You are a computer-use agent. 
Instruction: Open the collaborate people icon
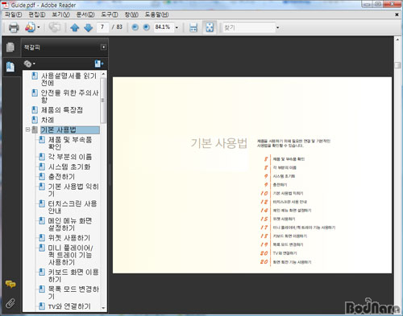30,27
